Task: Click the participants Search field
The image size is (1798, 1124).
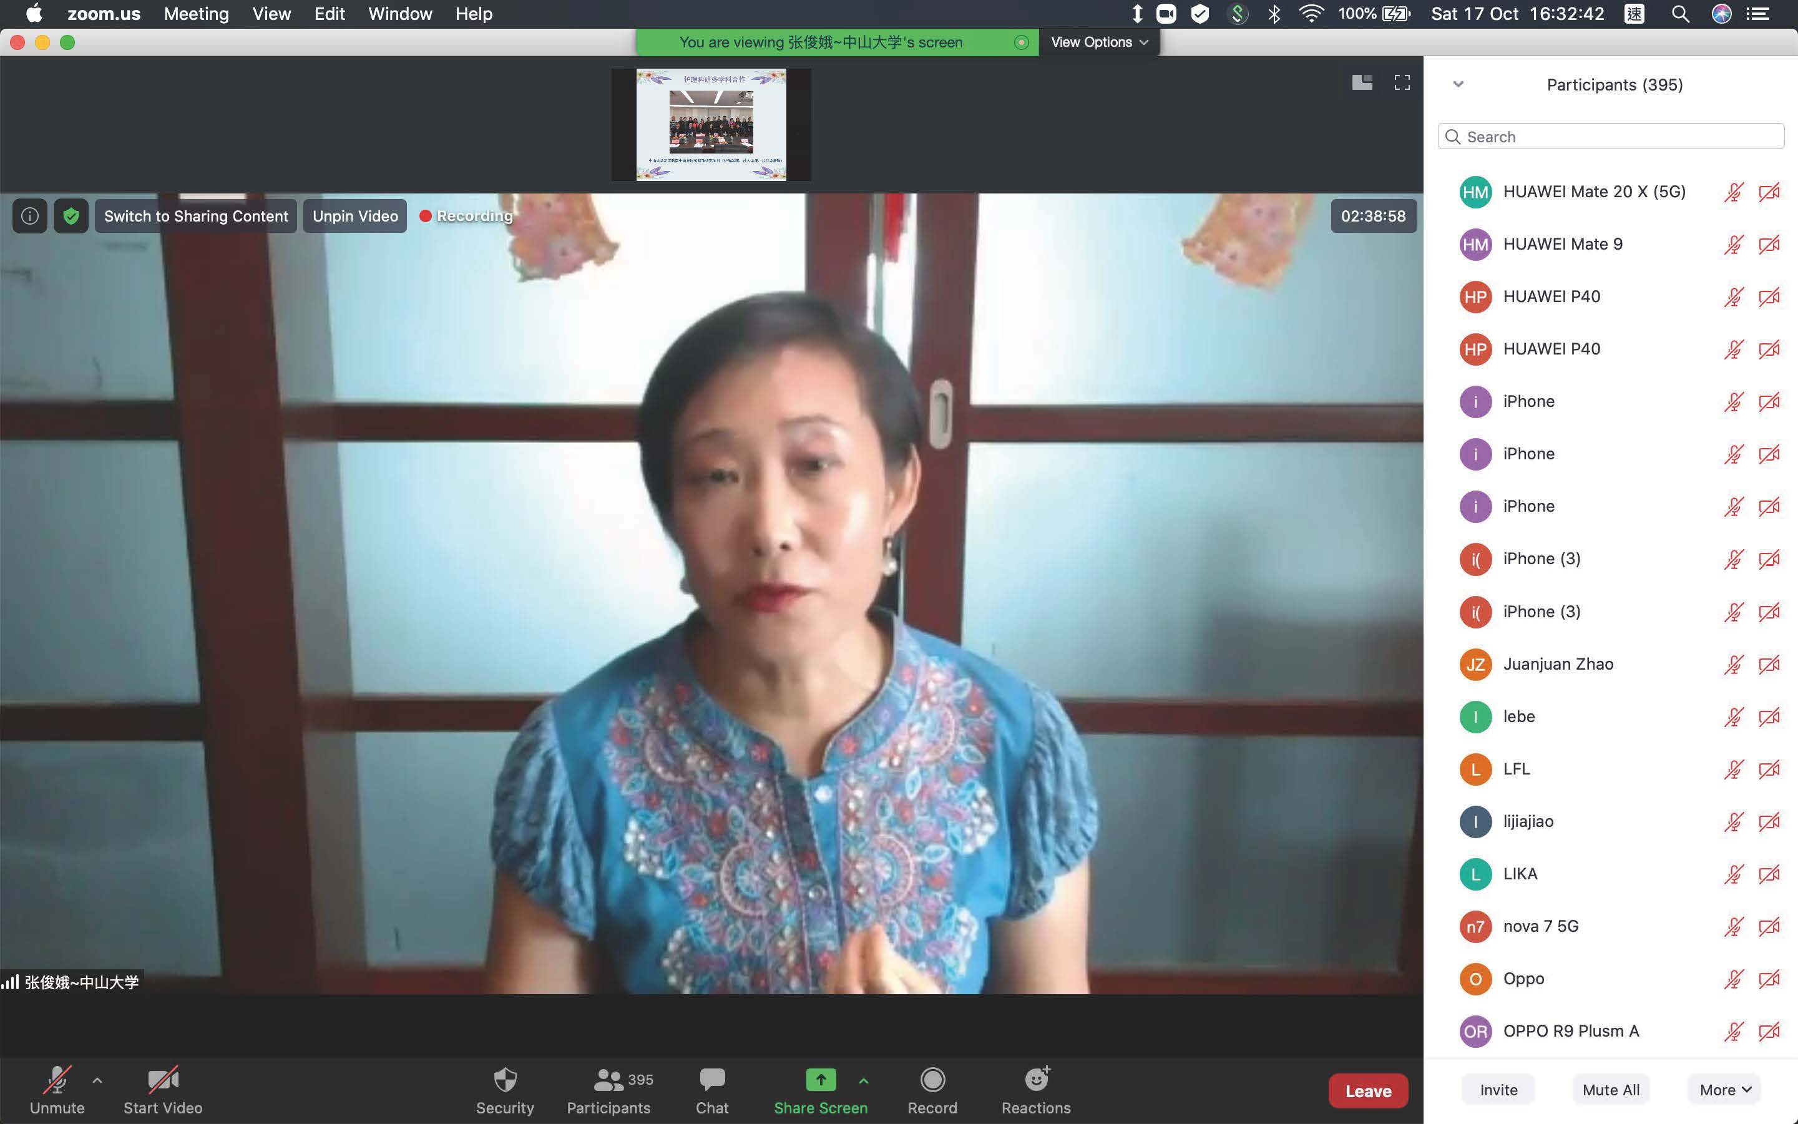Action: click(1610, 137)
